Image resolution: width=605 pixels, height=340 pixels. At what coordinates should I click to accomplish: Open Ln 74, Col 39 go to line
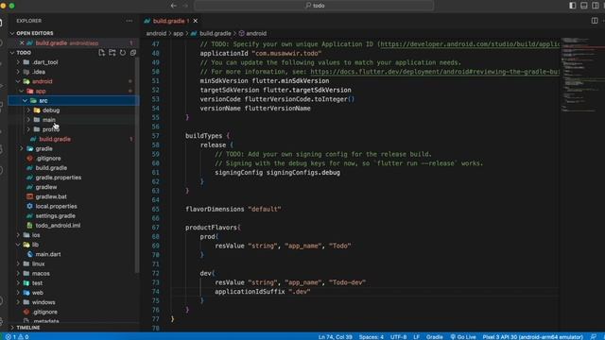(x=335, y=336)
